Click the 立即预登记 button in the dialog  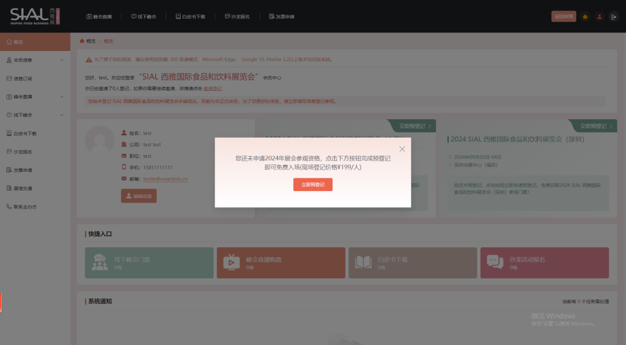click(312, 184)
